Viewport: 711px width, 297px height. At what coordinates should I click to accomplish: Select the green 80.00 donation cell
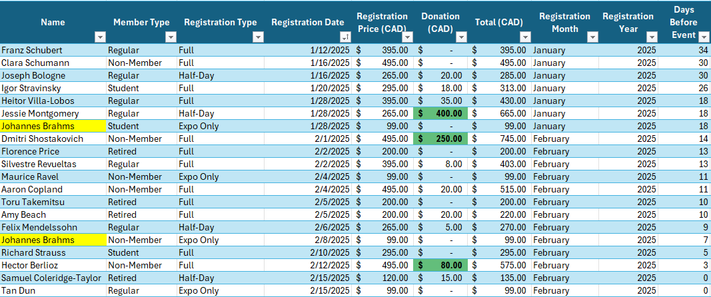point(440,265)
